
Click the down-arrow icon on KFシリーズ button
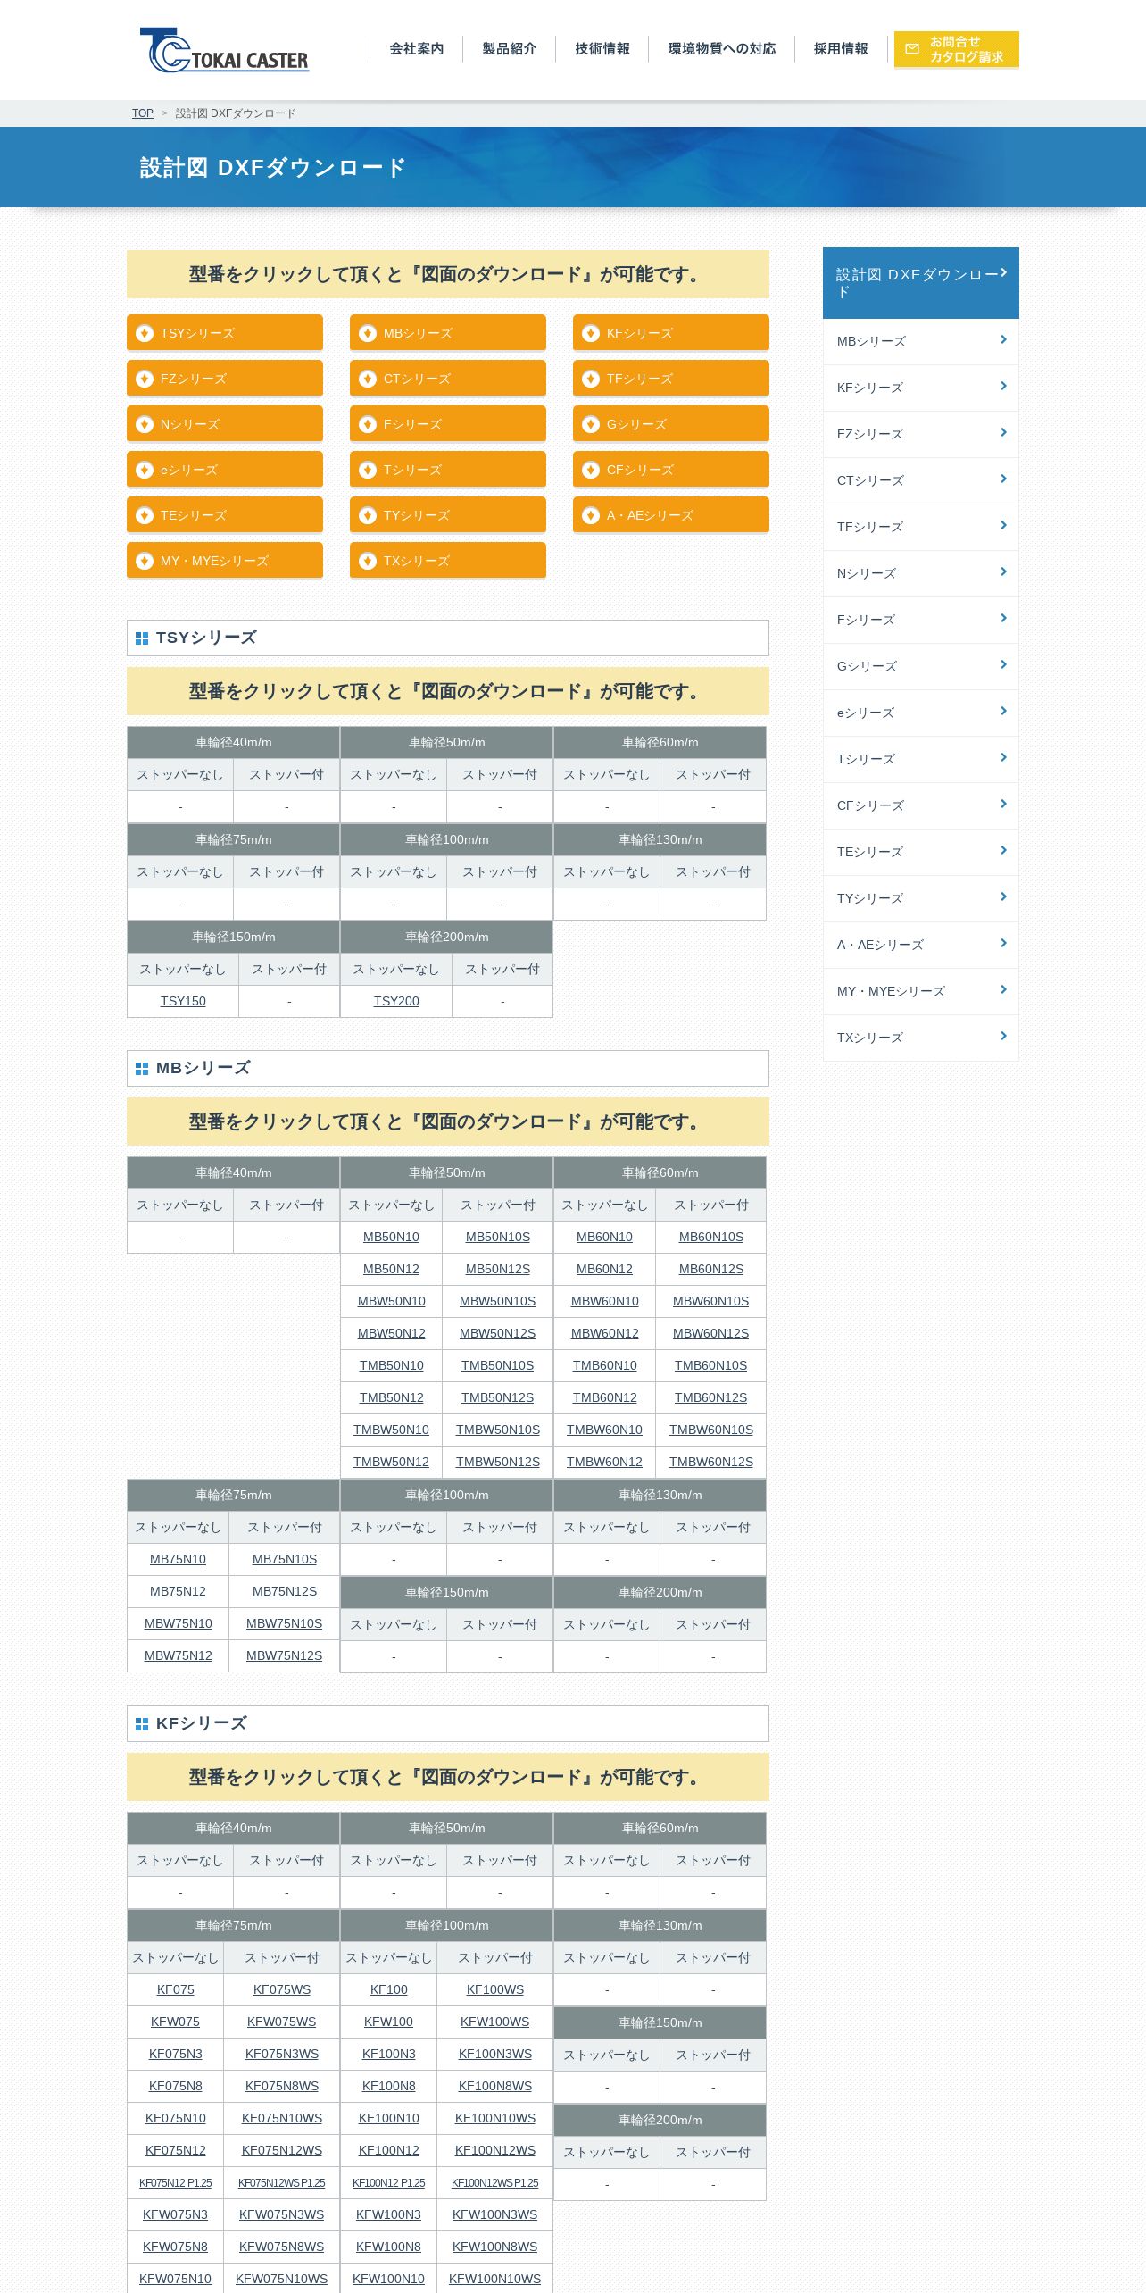[x=591, y=333]
